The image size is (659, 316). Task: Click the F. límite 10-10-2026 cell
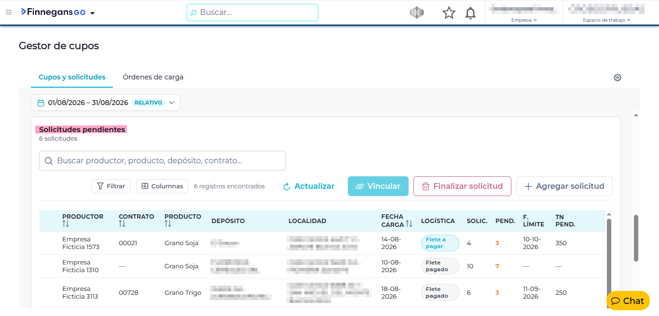tap(531, 243)
